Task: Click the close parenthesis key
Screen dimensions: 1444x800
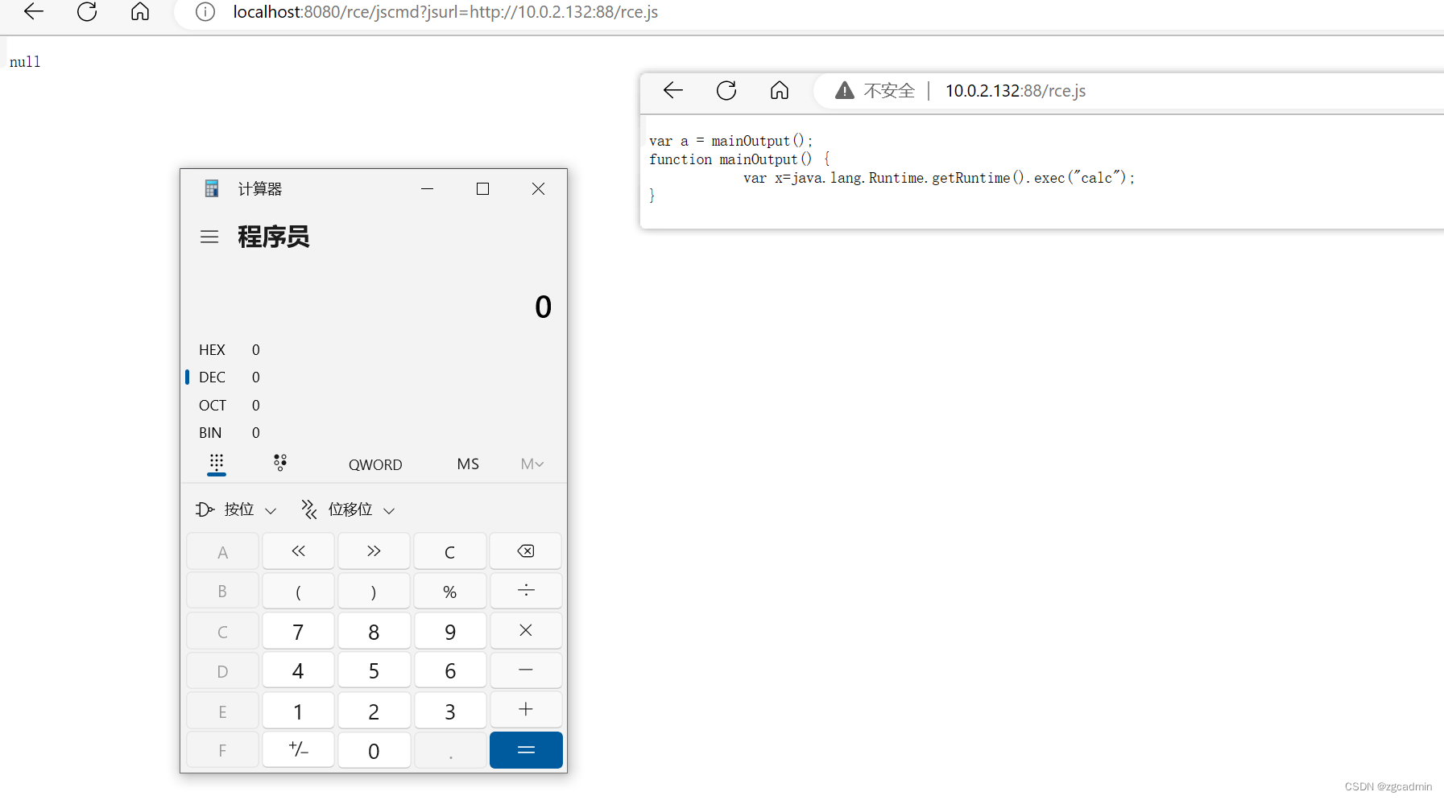Action: point(374,591)
